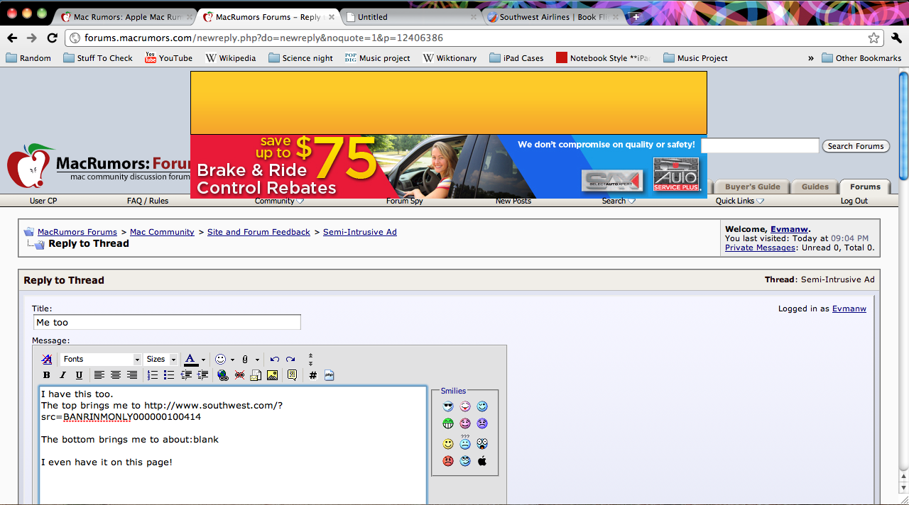Image resolution: width=909 pixels, height=505 pixels.
Task: Insert an ordered numbered list
Action: 153,375
